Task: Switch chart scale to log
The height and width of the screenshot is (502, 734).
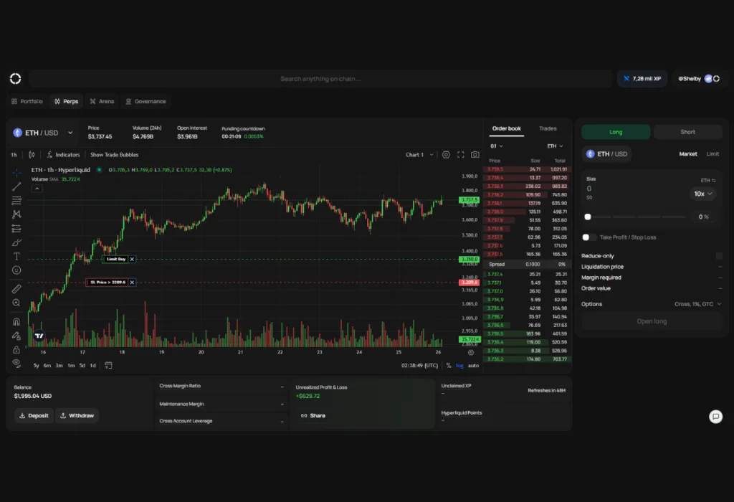Action: click(x=459, y=365)
